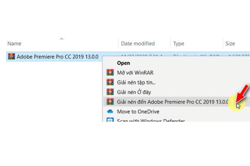
Task: Click the icon next to "Giải nén tập tin..."
Action: (x=110, y=82)
